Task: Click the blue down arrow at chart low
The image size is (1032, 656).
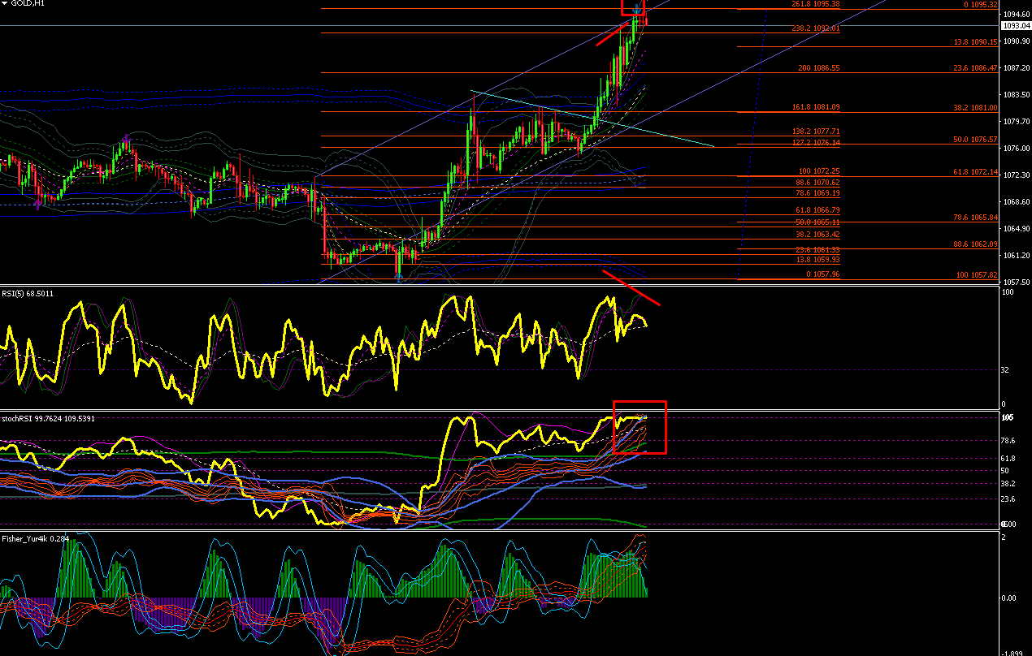Action: (398, 278)
